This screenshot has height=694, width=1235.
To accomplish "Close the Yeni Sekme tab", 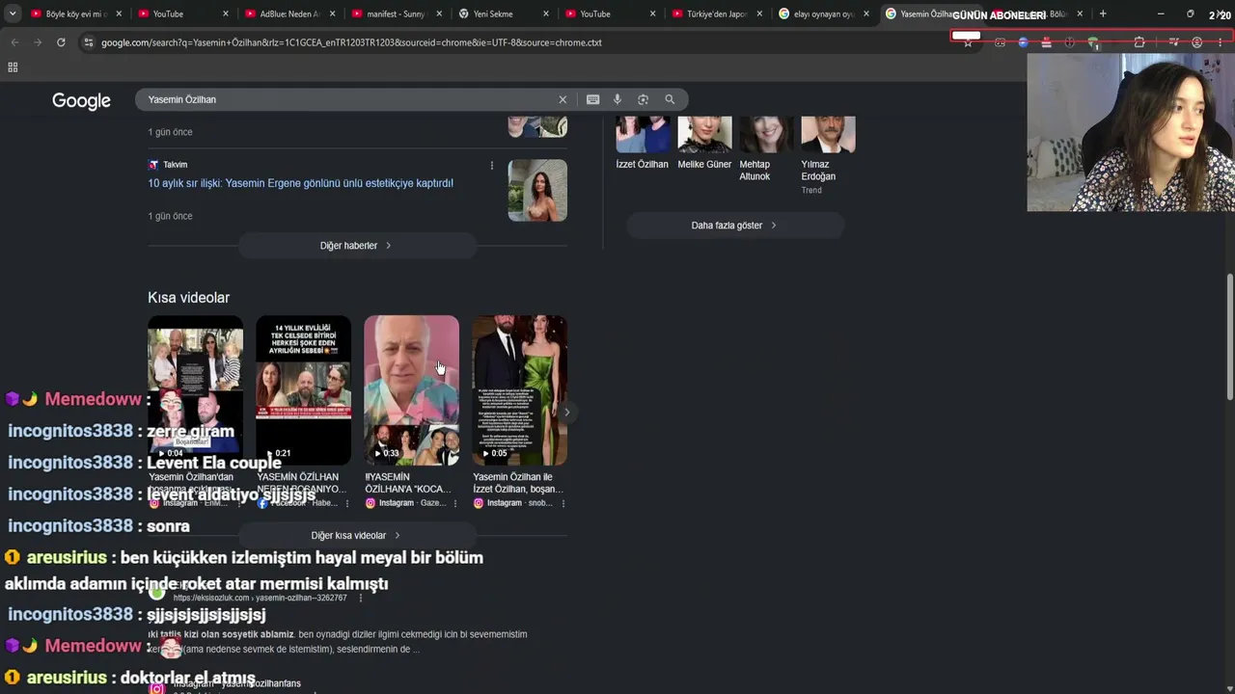I will click(x=545, y=14).
